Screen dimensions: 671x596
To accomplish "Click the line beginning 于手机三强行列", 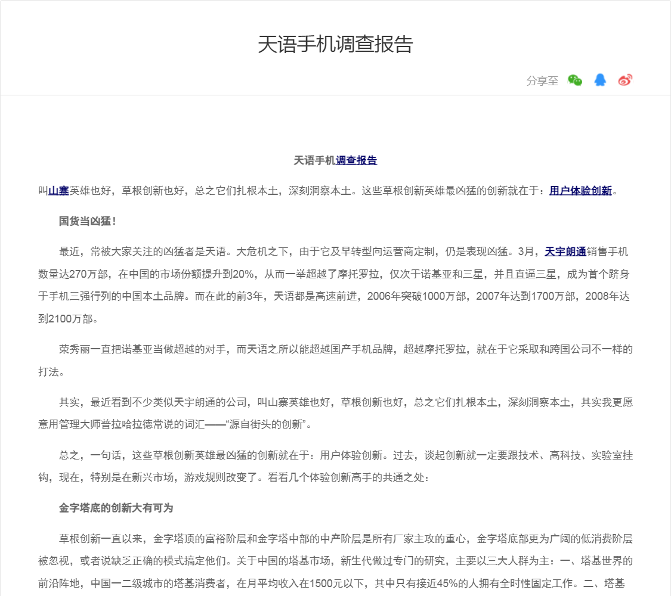I will pyautogui.click(x=334, y=296).
